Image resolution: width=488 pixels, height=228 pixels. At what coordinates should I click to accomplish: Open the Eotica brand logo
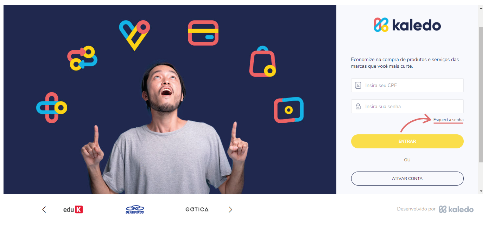click(x=197, y=209)
